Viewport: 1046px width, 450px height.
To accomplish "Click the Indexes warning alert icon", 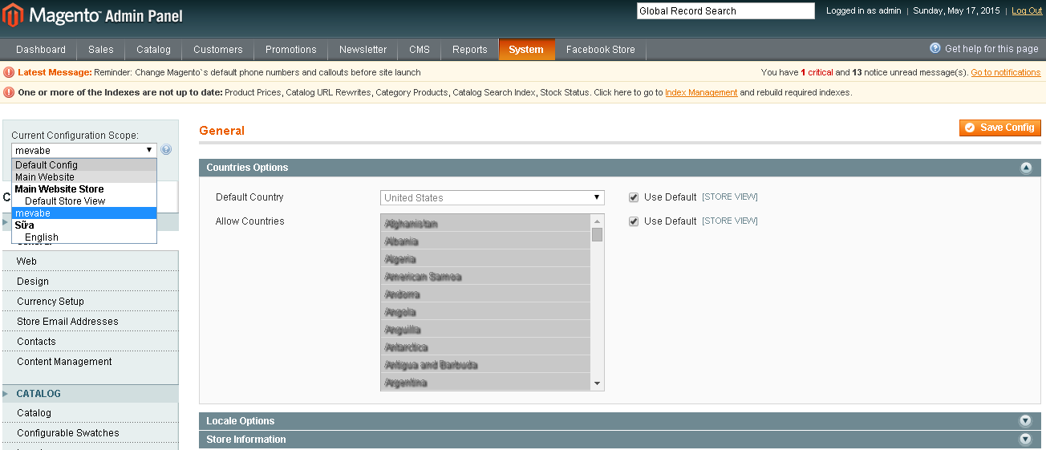I will click(x=10, y=92).
